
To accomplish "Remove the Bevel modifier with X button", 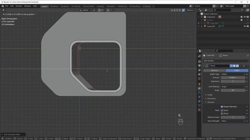I will 244,66.
